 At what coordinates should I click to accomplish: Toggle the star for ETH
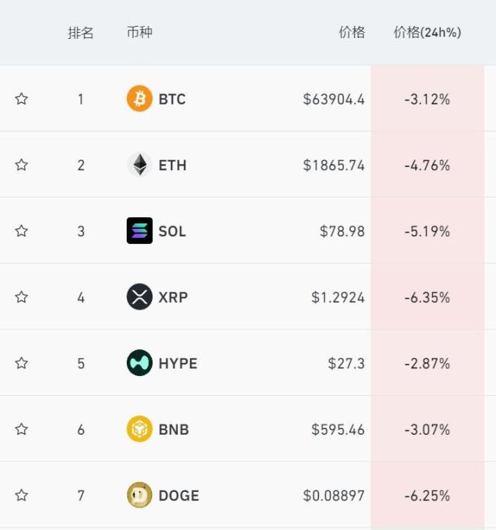pyautogui.click(x=21, y=165)
